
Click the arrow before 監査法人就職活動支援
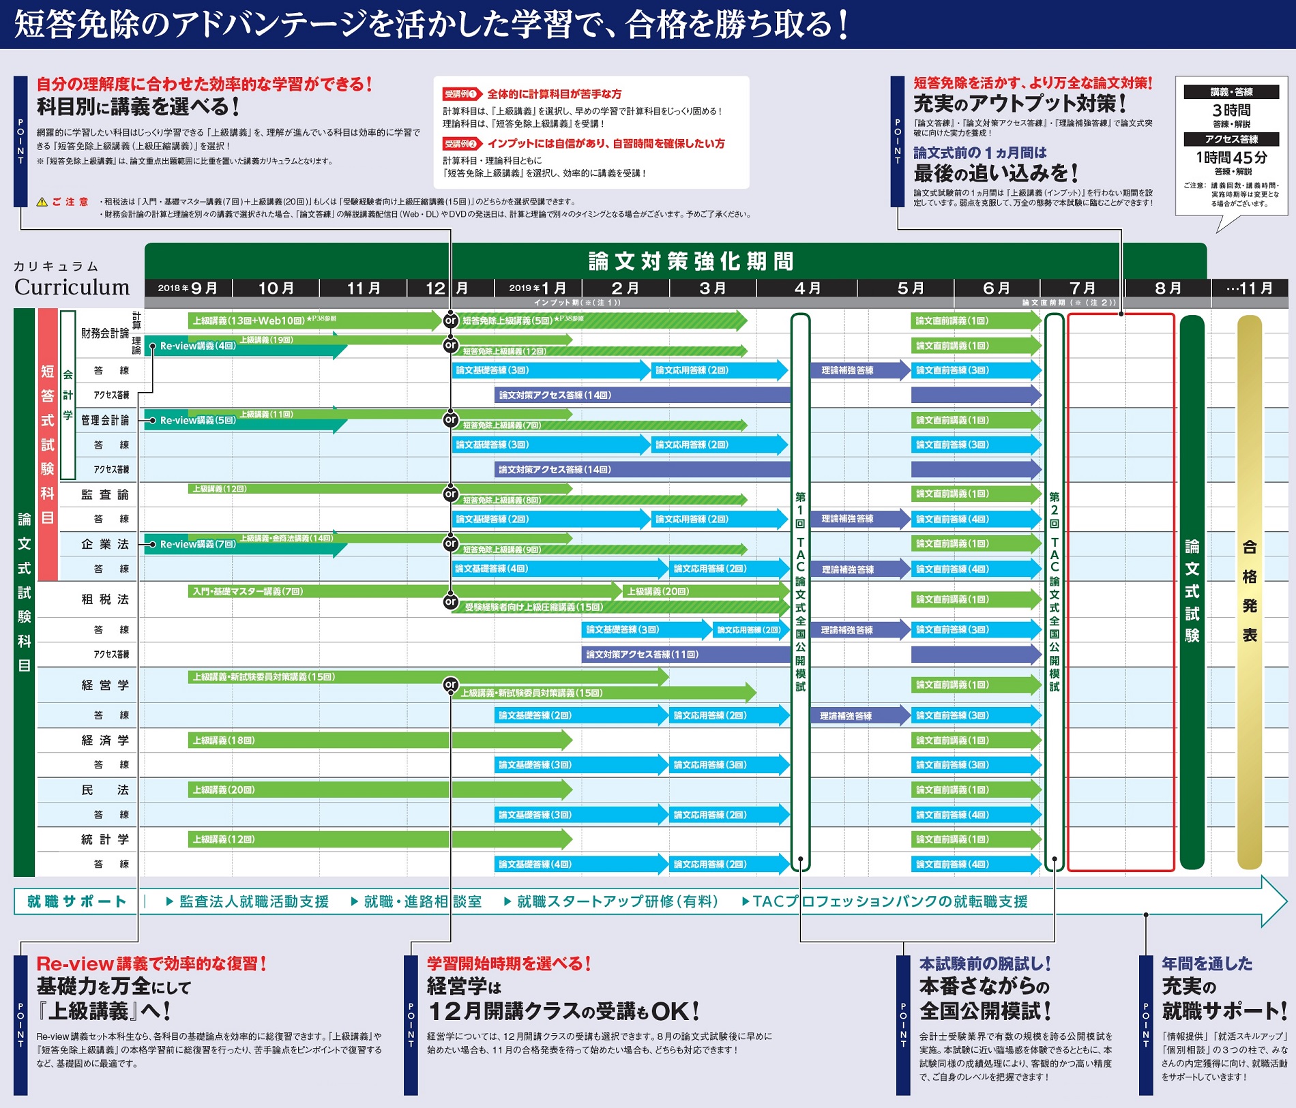click(x=170, y=901)
